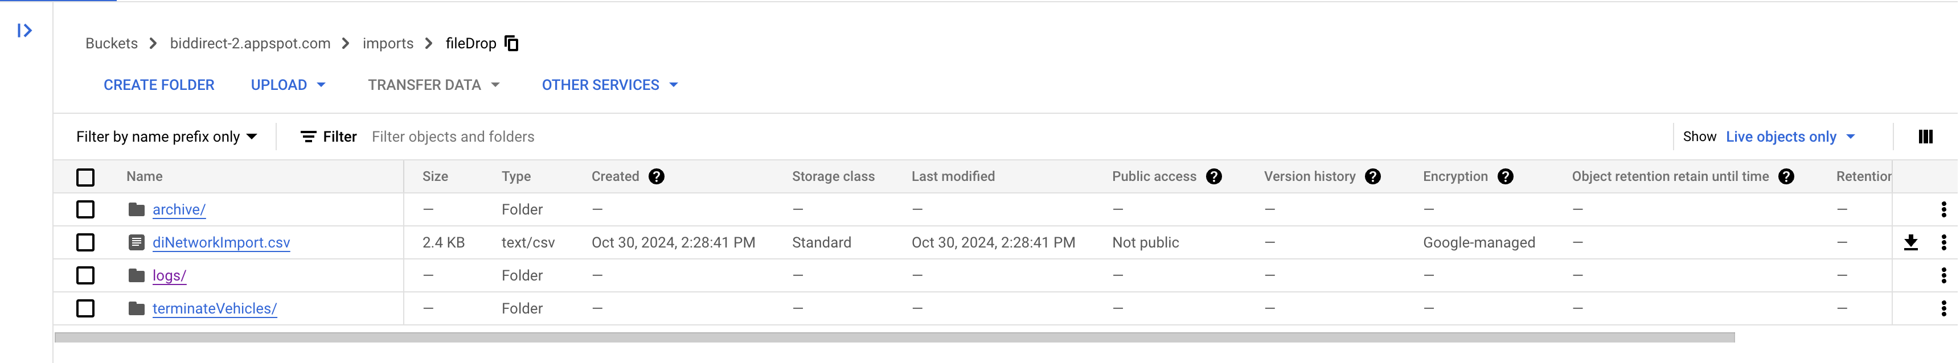1960x363 pixels.
Task: Tick the checkbox for diNetworkImport.csv
Action: click(x=85, y=242)
